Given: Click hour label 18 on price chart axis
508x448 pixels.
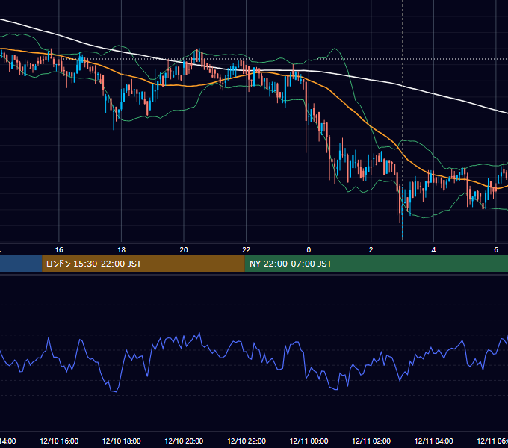Looking at the screenshot, I should point(122,250).
